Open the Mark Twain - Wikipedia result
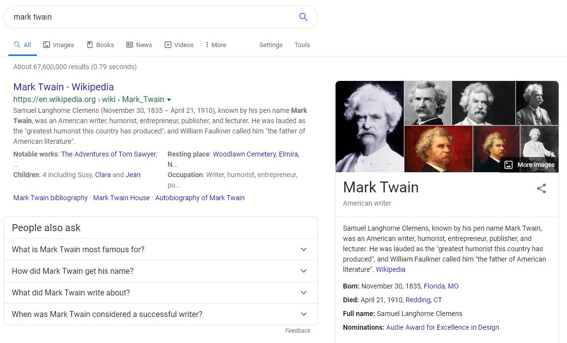Image resolution: width=567 pixels, height=343 pixels. pyautogui.click(x=64, y=87)
